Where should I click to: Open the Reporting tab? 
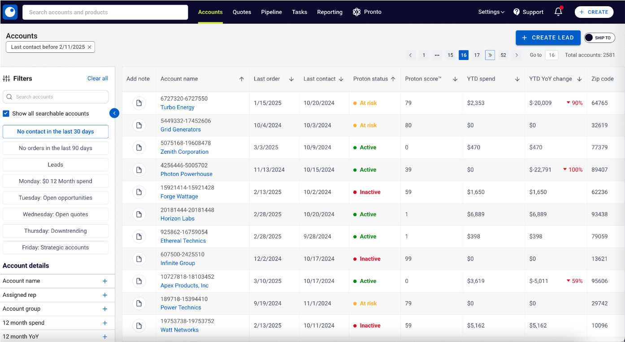point(330,12)
